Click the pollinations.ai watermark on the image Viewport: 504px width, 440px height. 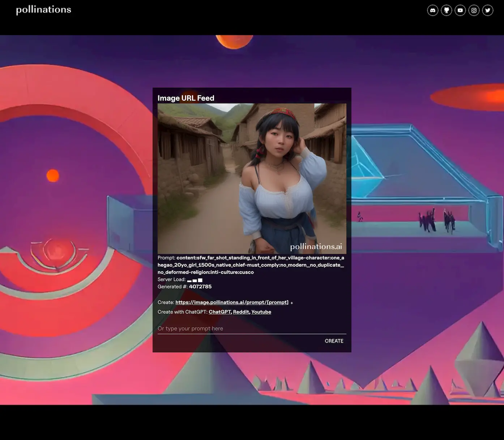tap(316, 246)
